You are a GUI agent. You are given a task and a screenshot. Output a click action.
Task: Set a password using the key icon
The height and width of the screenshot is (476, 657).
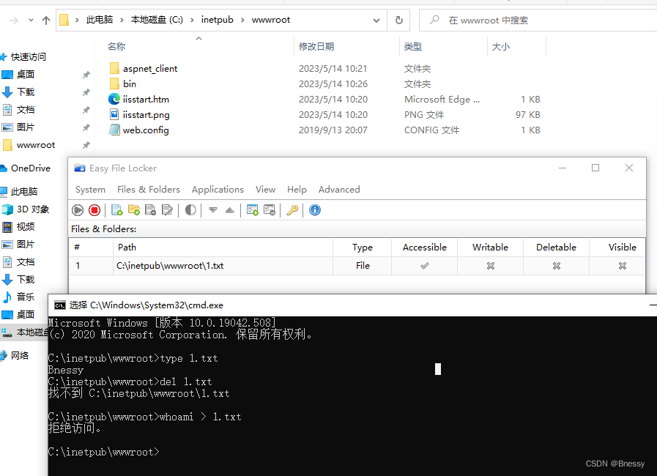(291, 210)
